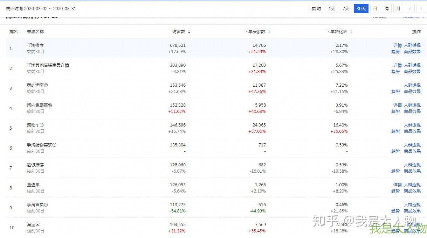The width and height of the screenshot is (427, 238).
Task: Switch to 7天 time range
Action: coord(346,8)
